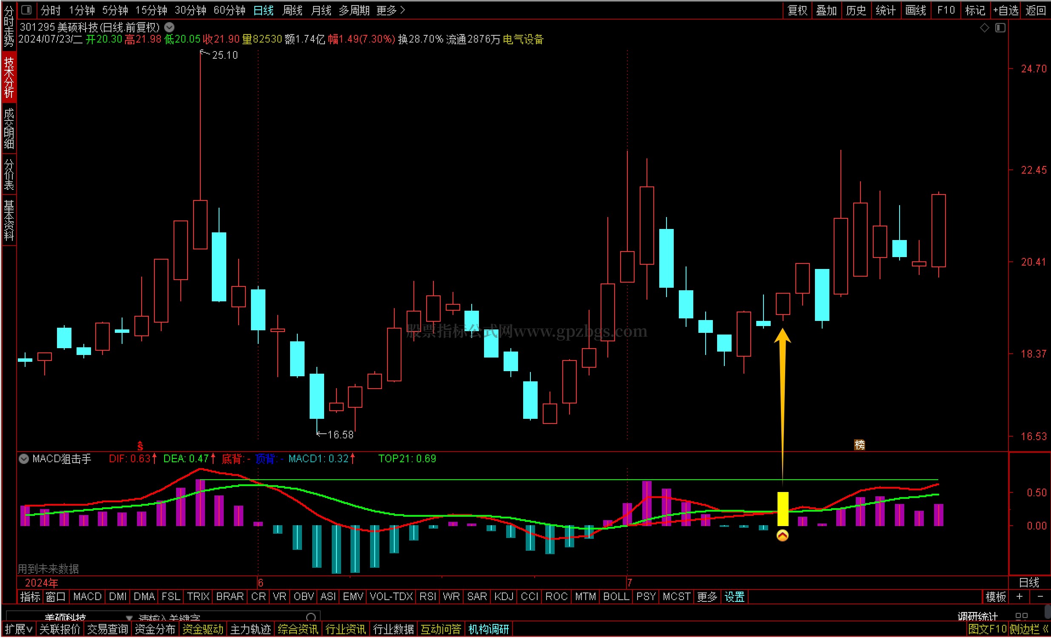Click the 叠加 overlay button
The height and width of the screenshot is (638, 1051).
(827, 10)
